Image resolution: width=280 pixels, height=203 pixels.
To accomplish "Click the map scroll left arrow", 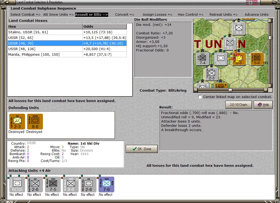I will pos(196,90).
